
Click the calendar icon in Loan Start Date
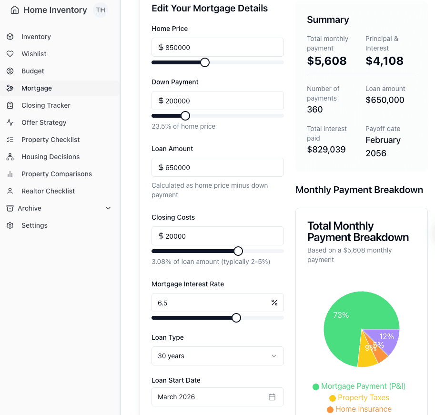272,397
